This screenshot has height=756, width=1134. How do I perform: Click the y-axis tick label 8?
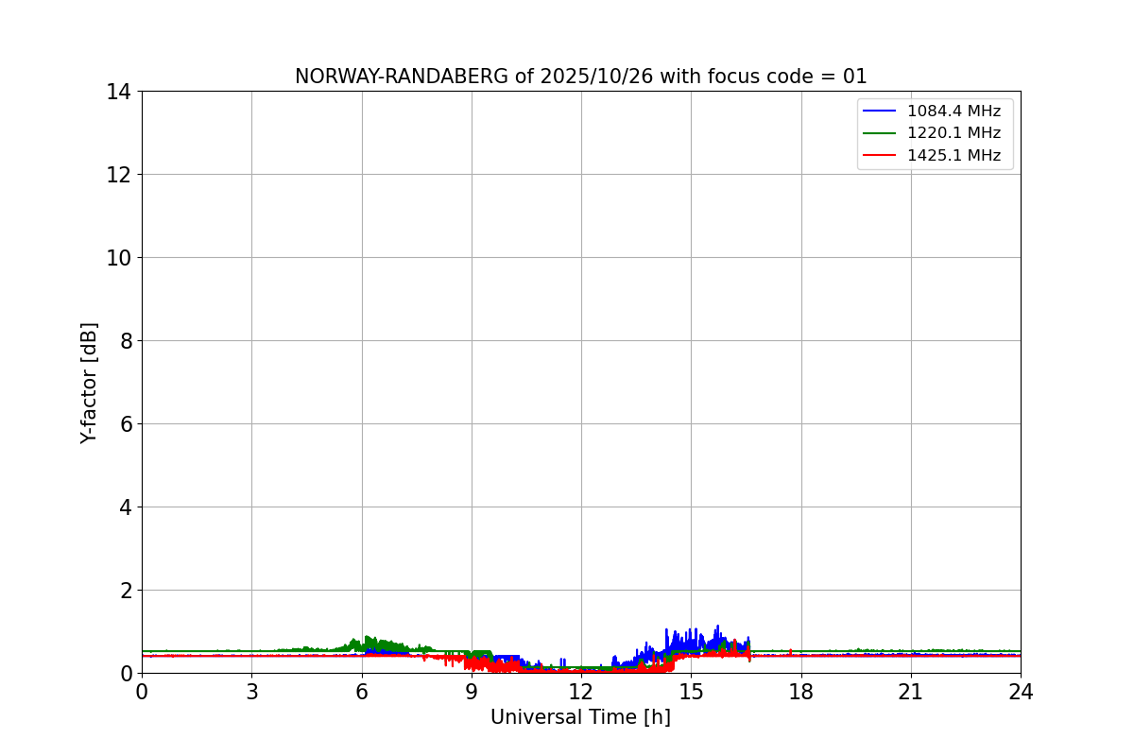pos(126,341)
